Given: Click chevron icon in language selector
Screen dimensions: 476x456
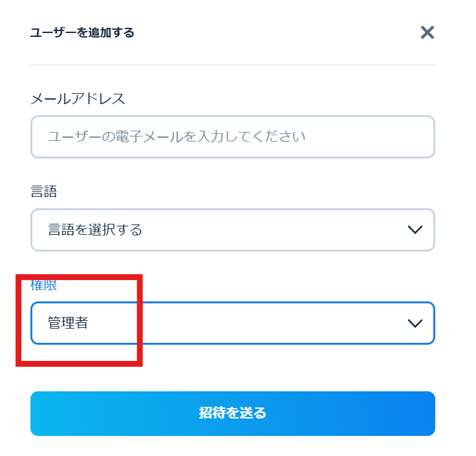Looking at the screenshot, I should 415,230.
